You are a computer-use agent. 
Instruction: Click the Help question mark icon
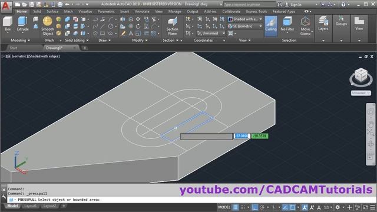pos(343,4)
